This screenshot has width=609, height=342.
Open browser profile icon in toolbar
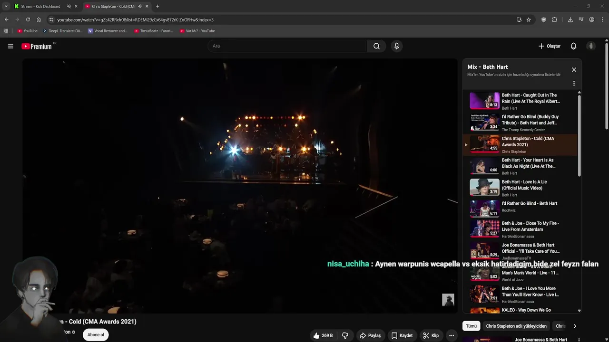591,19
